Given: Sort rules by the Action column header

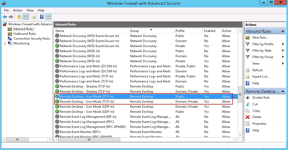Looking at the screenshot, I should 228,31.
